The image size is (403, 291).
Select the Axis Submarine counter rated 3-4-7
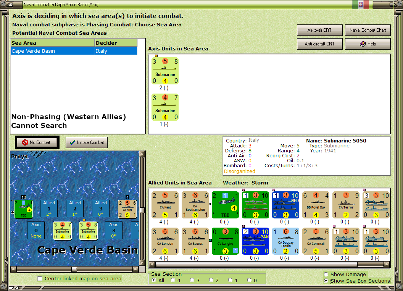pos(165,107)
